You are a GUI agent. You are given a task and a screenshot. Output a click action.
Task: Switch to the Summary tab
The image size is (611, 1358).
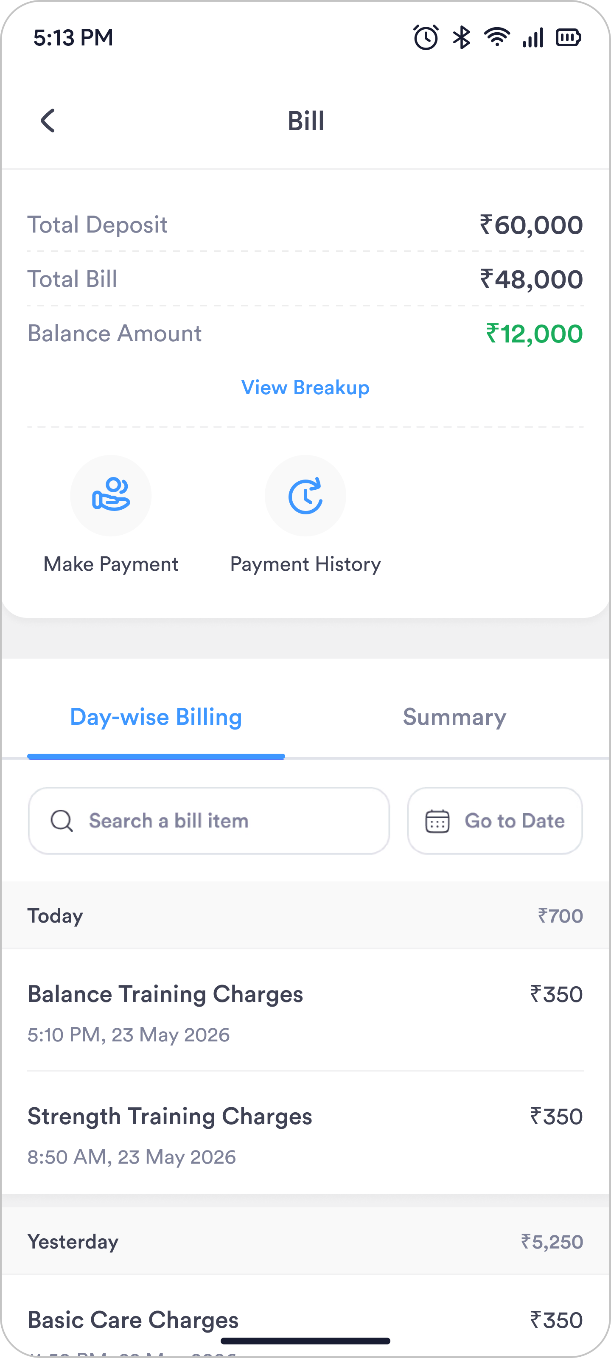coord(454,718)
